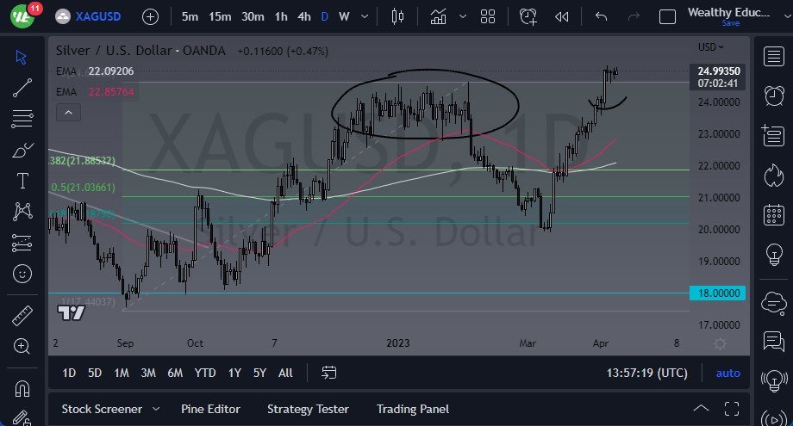Open the layout grid selector
Image resolution: width=793 pixels, height=426 pixels.
488,16
